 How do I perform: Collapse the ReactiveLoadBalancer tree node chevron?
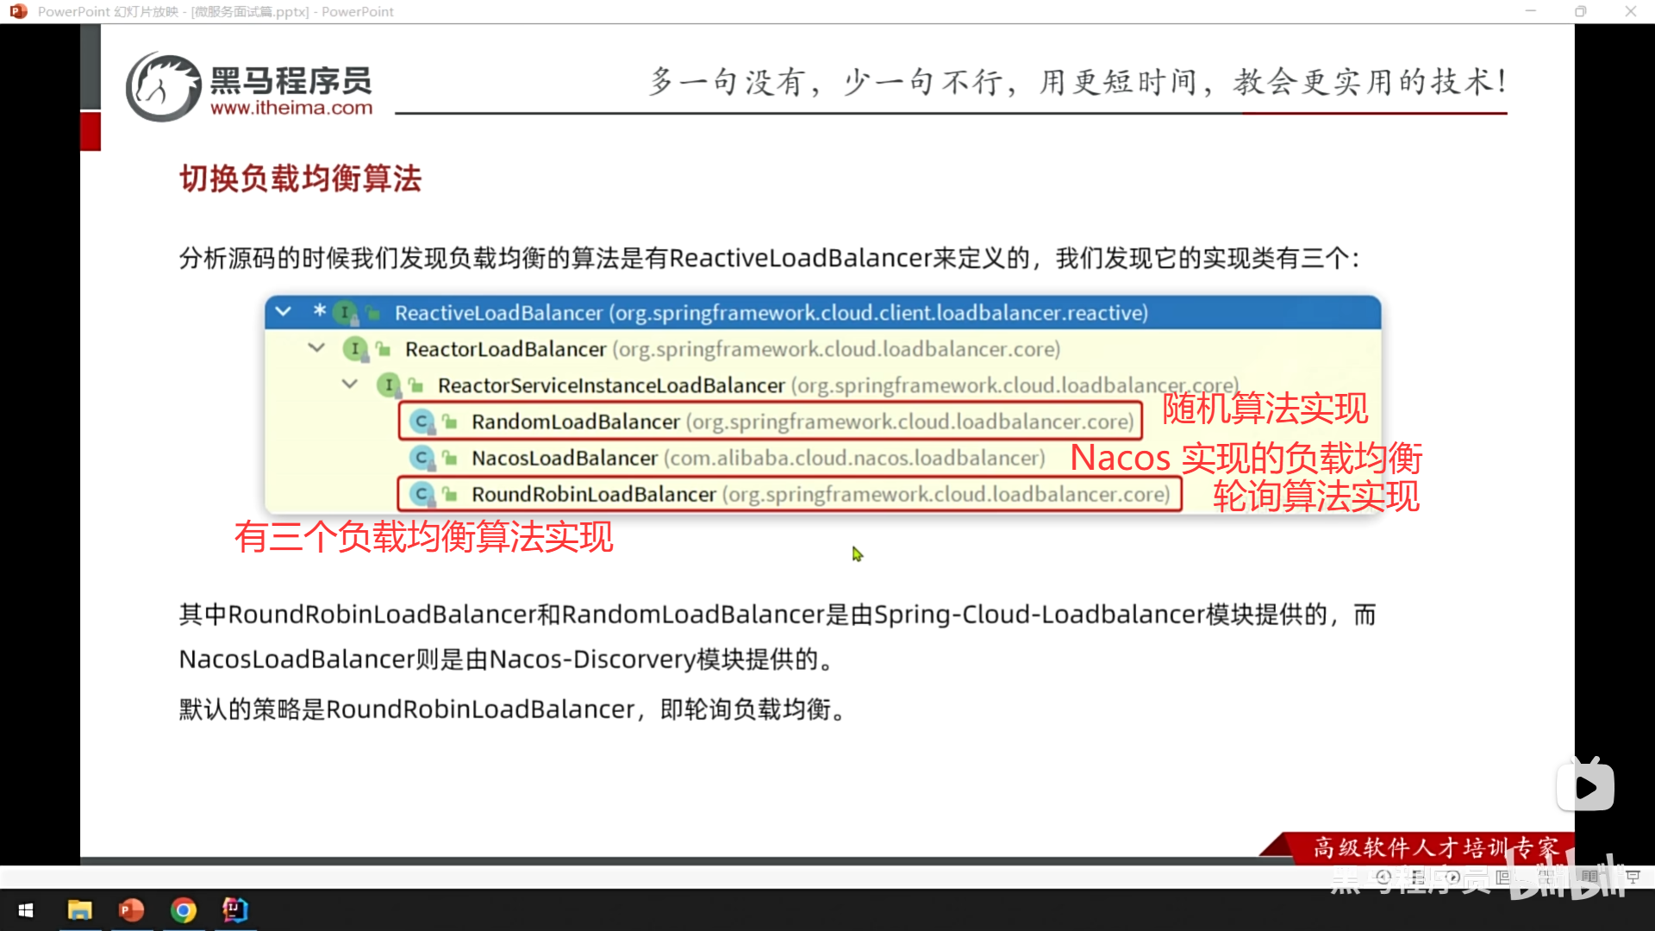[x=283, y=312]
